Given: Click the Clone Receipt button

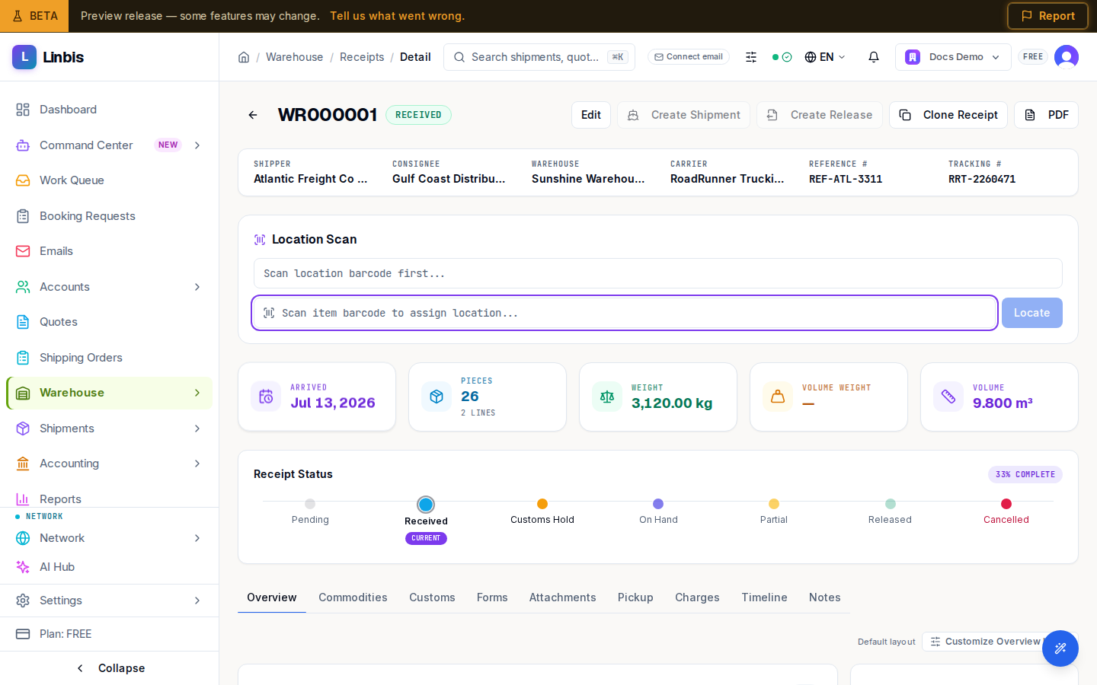Looking at the screenshot, I should [948, 115].
